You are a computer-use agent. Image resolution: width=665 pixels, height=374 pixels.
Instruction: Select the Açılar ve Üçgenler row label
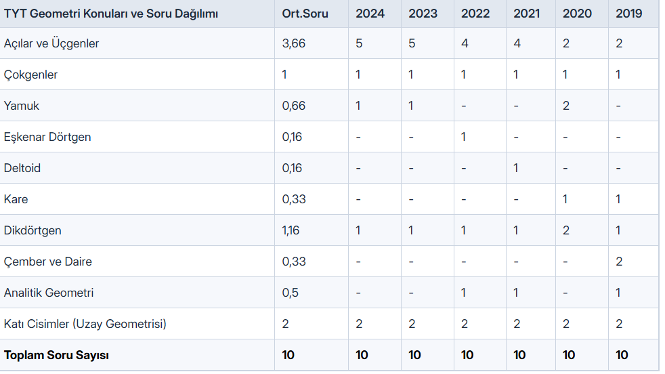click(51, 43)
